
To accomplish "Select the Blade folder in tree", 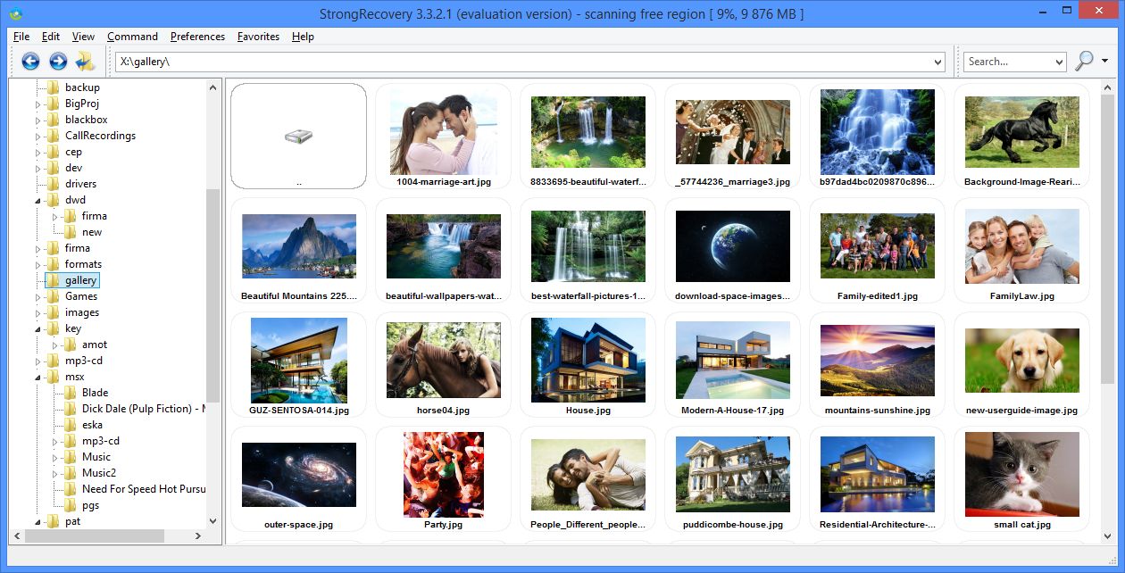I will click(95, 393).
